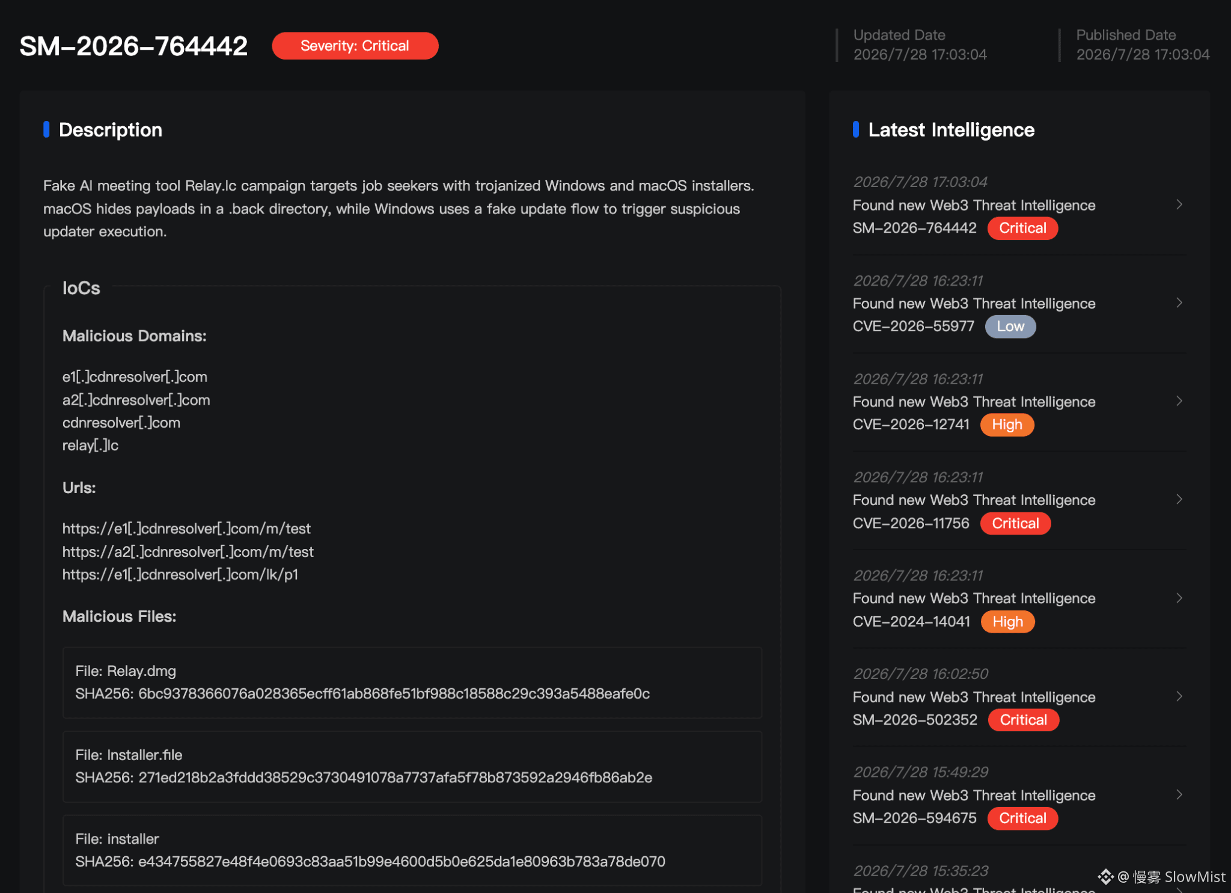Click the CVE-2026-11756 ID text

911,523
